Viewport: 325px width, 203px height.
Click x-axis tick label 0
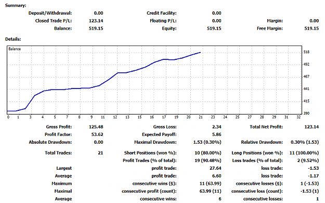[x=8, y=117]
